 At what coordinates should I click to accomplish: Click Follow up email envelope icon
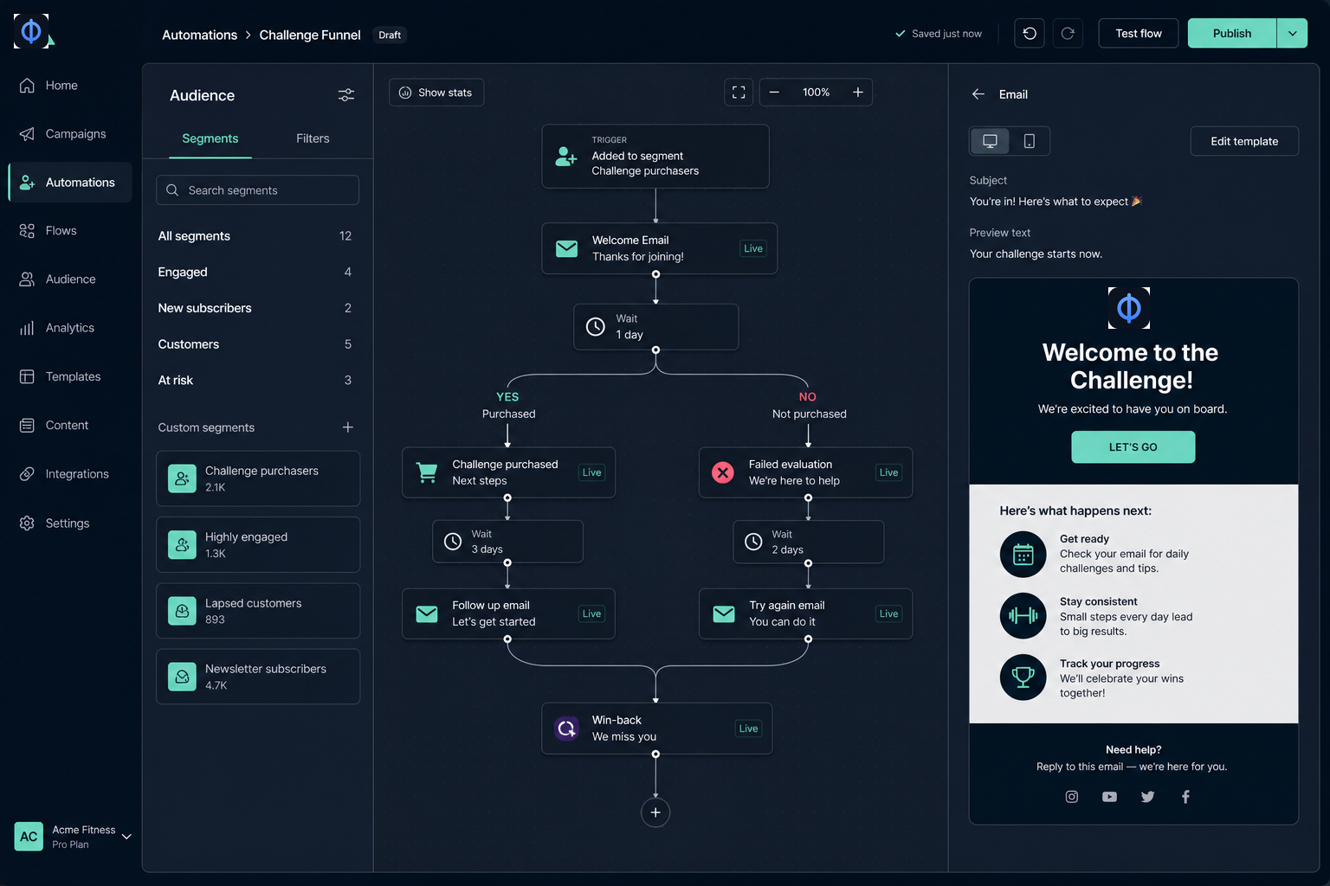point(427,613)
